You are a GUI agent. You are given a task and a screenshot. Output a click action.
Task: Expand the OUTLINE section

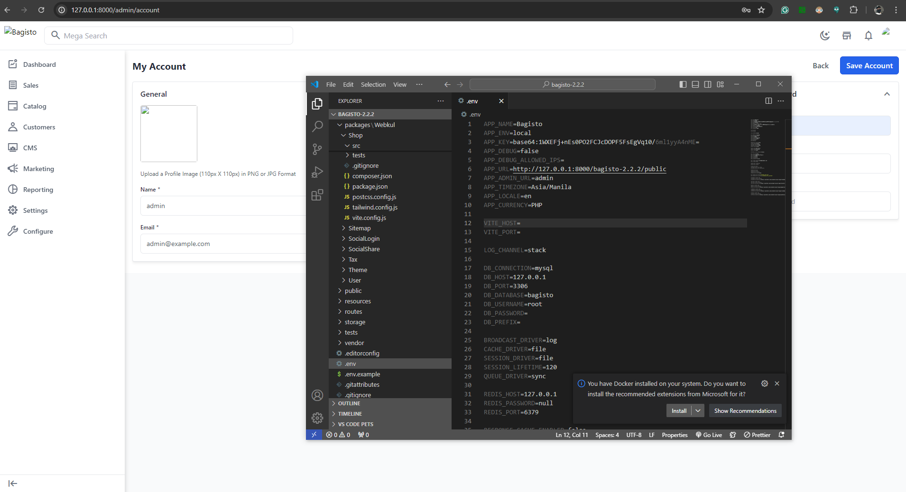[x=390, y=403]
